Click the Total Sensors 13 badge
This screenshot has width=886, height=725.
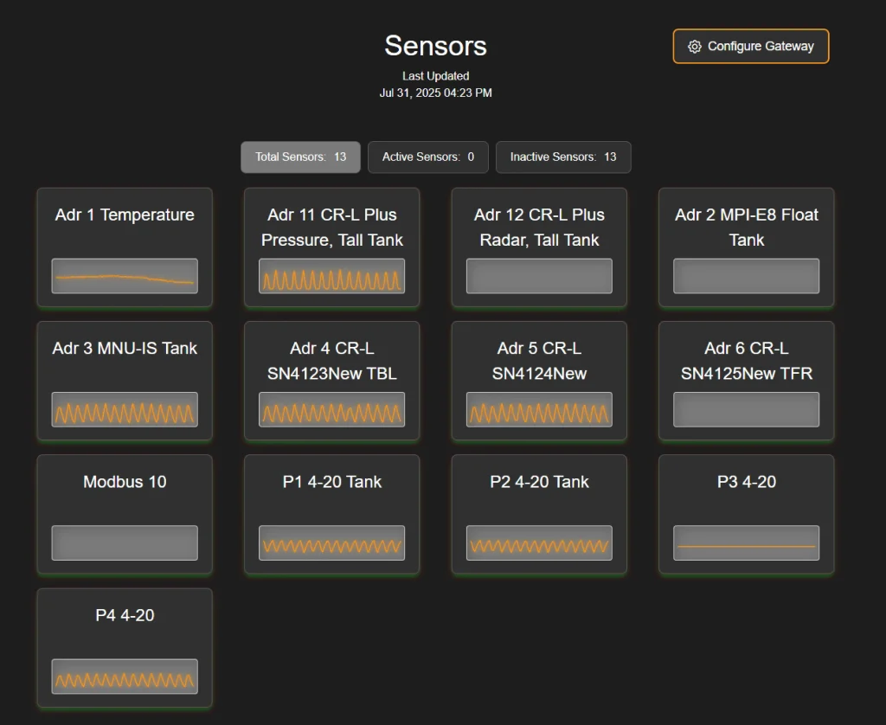[300, 157]
